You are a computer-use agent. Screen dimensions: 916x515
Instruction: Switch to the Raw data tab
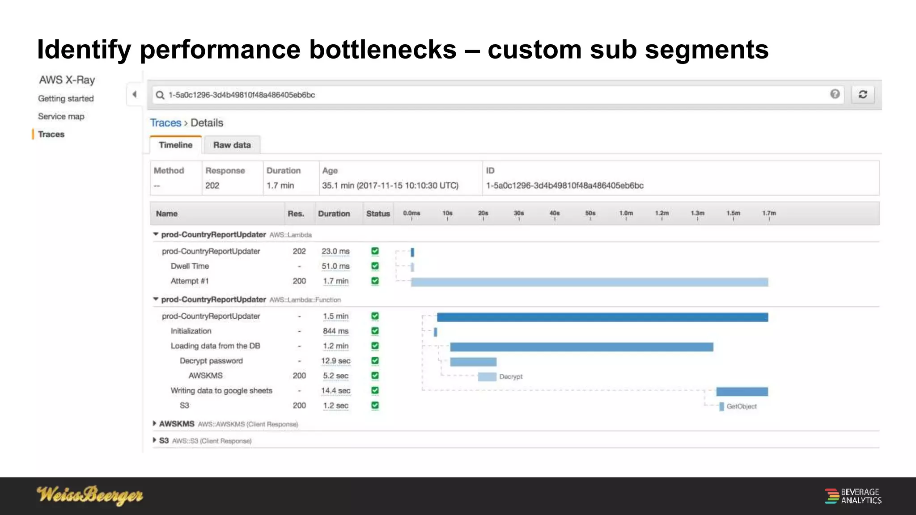pyautogui.click(x=232, y=145)
